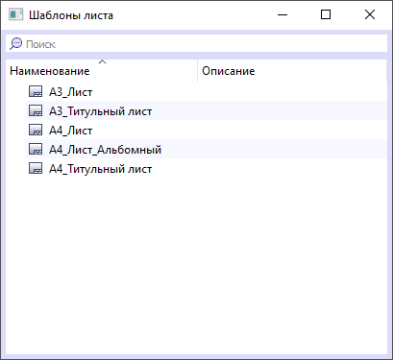Click the icon beside А3_Титульный лист
The image size is (393, 360).
(36, 110)
